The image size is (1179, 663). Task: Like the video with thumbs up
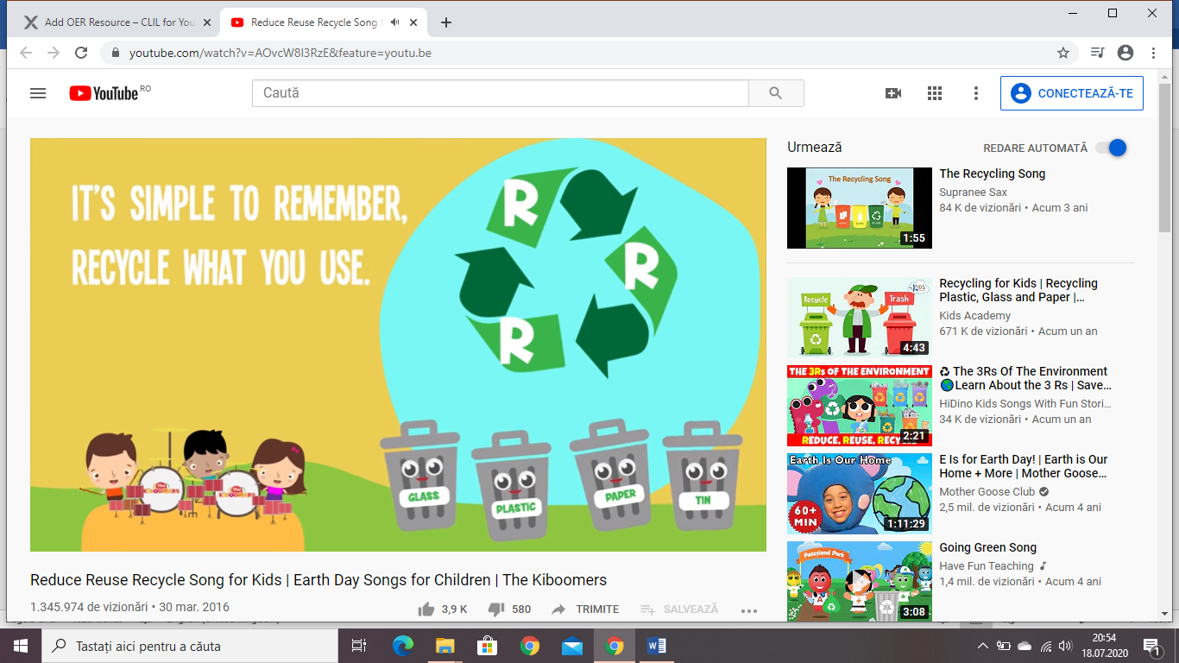(x=426, y=609)
